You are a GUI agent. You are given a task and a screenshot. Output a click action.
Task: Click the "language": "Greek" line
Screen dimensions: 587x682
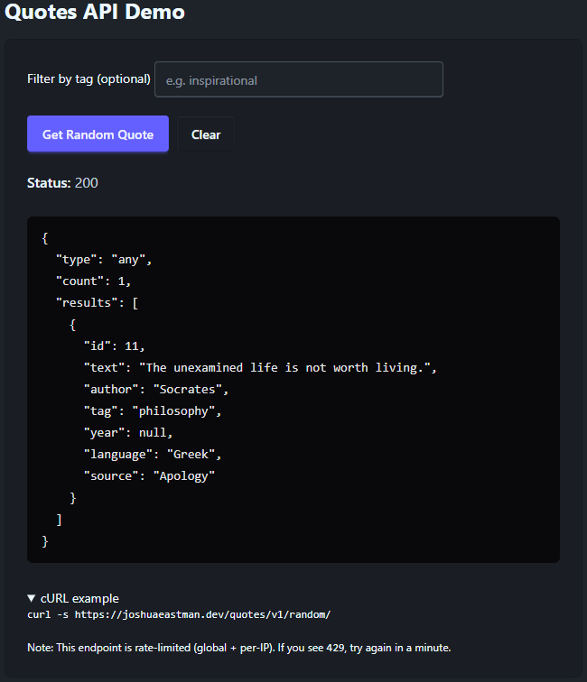(x=153, y=455)
